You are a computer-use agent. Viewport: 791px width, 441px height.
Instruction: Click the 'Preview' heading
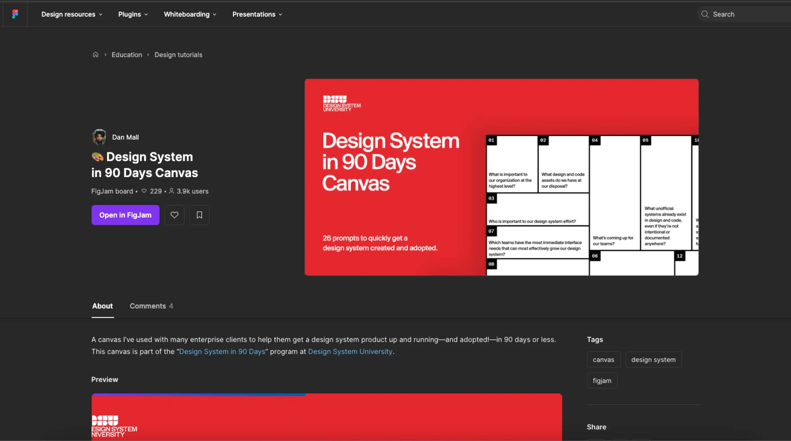104,380
